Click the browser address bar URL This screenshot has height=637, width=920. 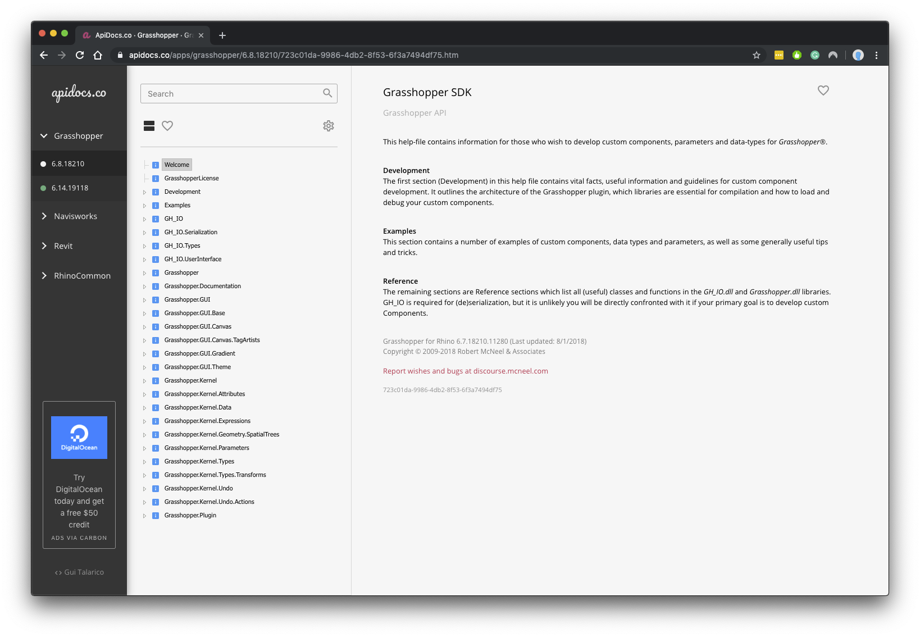point(294,55)
